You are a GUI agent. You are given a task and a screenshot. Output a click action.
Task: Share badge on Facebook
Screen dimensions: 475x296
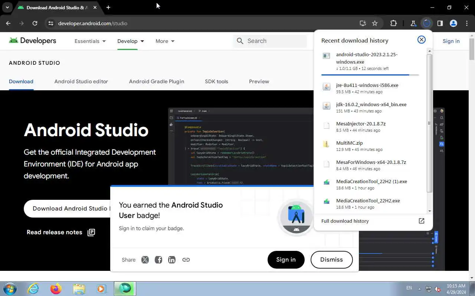pos(158,260)
